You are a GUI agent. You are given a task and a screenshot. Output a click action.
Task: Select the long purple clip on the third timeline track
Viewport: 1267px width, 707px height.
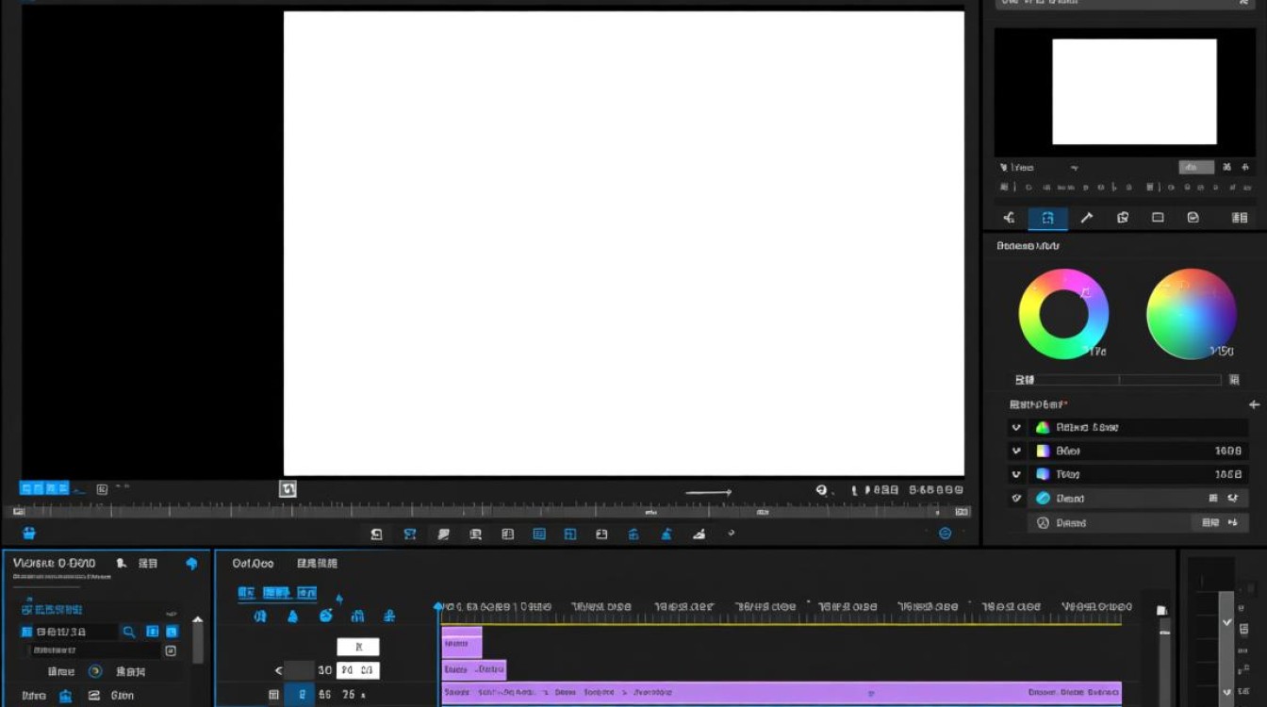782,692
